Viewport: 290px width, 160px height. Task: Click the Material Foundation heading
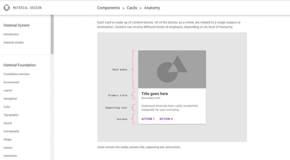[20, 65]
